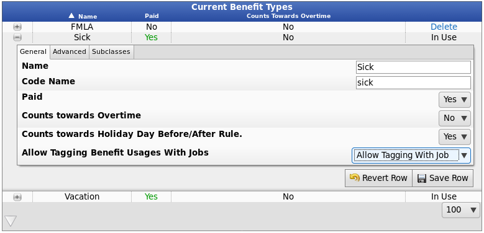
Task: Collapse the Sick row minus icon
Action: pyautogui.click(x=17, y=38)
